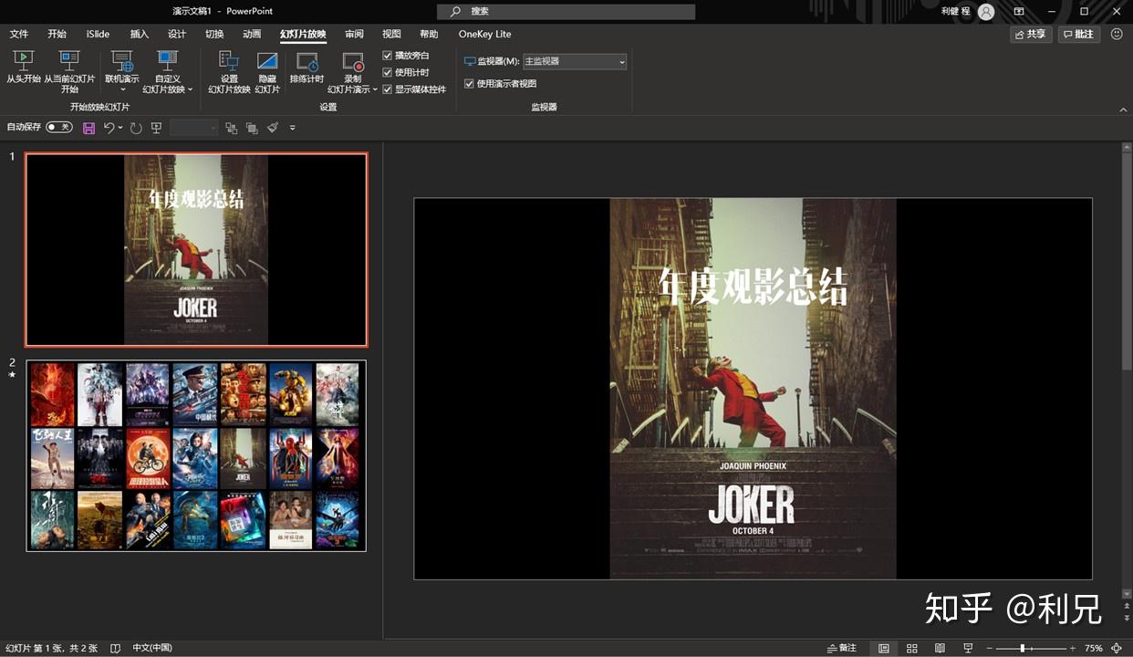The width and height of the screenshot is (1133, 657).
Task: Click the 75% zoom level text
Action: click(x=1093, y=648)
